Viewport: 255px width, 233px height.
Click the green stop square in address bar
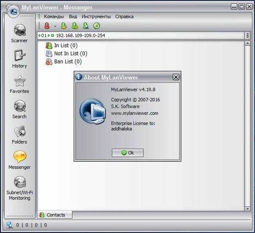point(53,35)
